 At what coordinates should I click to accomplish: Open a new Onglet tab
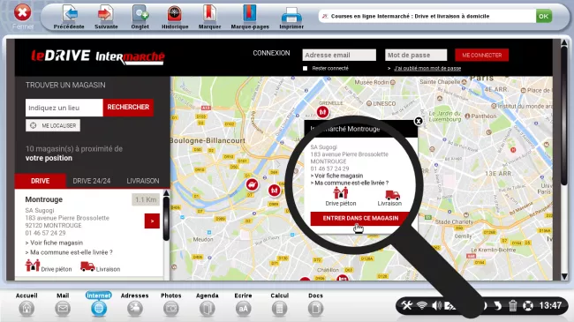[x=140, y=14]
